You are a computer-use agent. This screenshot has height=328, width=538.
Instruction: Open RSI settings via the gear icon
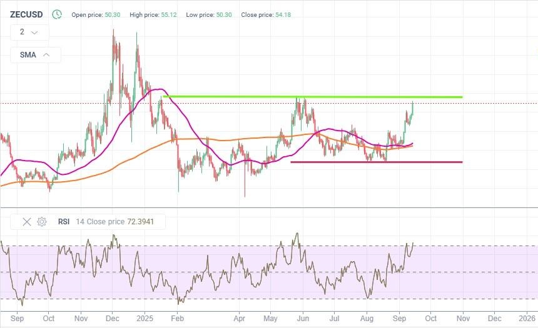[42, 221]
